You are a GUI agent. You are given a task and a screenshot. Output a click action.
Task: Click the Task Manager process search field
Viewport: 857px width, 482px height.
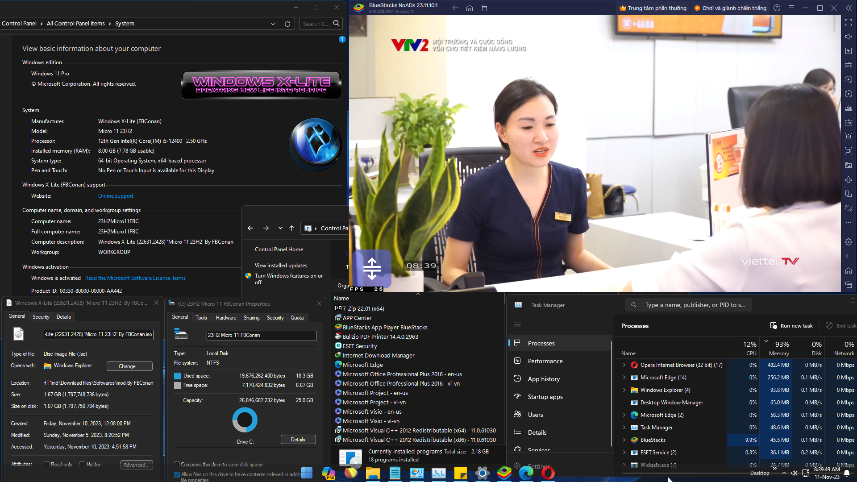point(688,305)
